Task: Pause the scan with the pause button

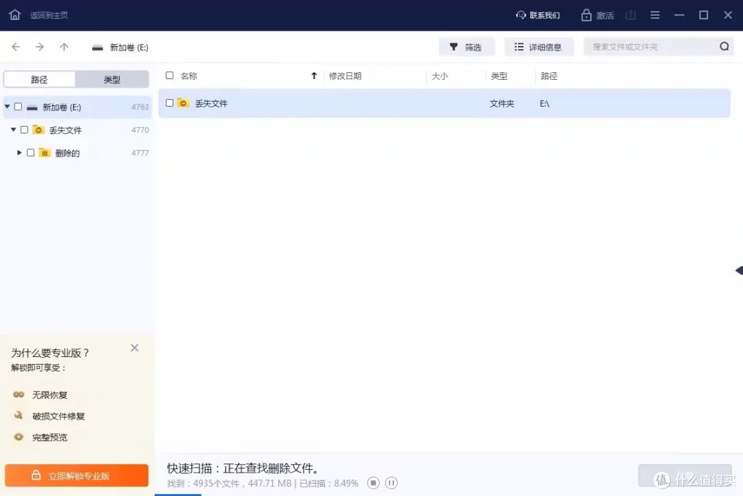Action: tap(391, 483)
